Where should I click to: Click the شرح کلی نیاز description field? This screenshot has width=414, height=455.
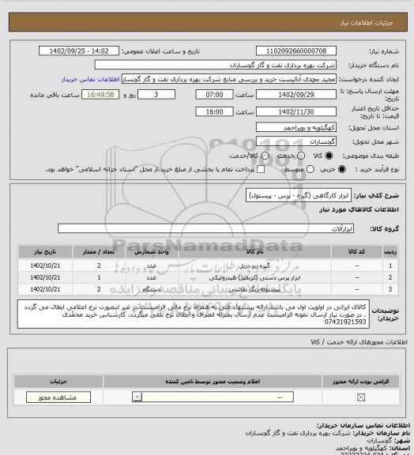pyautogui.click(x=299, y=195)
